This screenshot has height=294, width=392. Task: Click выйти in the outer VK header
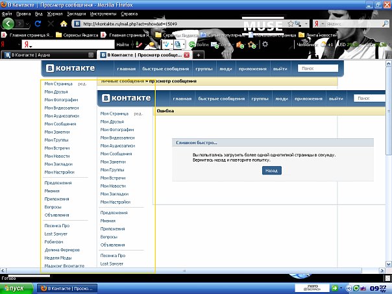(x=280, y=69)
